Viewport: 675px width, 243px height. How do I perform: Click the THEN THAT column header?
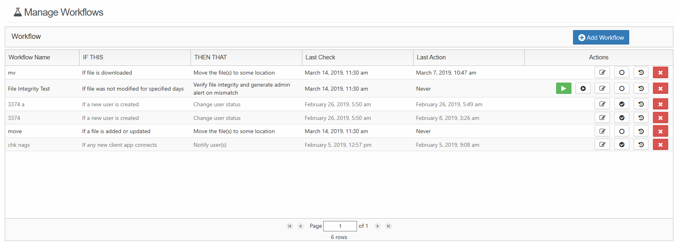246,57
